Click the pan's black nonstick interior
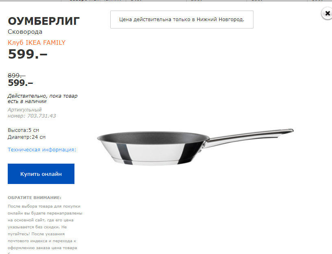Image resolution: width=332 pixels, height=254 pixels. (153, 137)
